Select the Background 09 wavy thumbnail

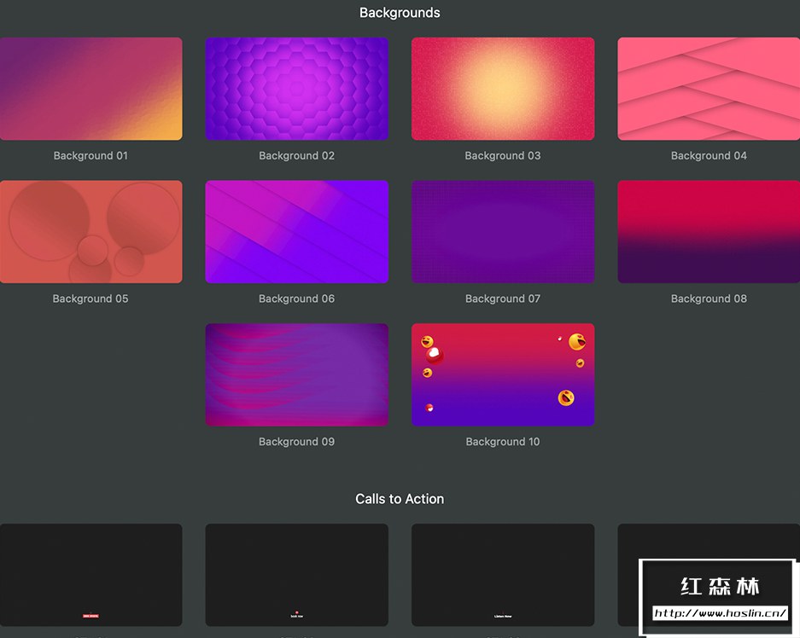[297, 375]
